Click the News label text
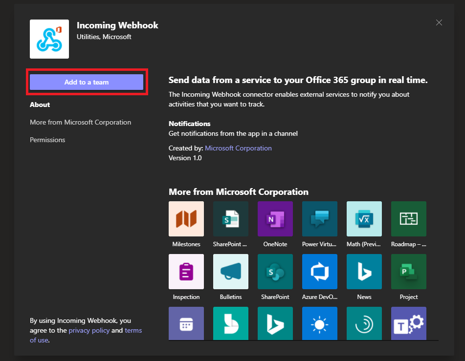The height and width of the screenshot is (361, 465). (x=364, y=297)
